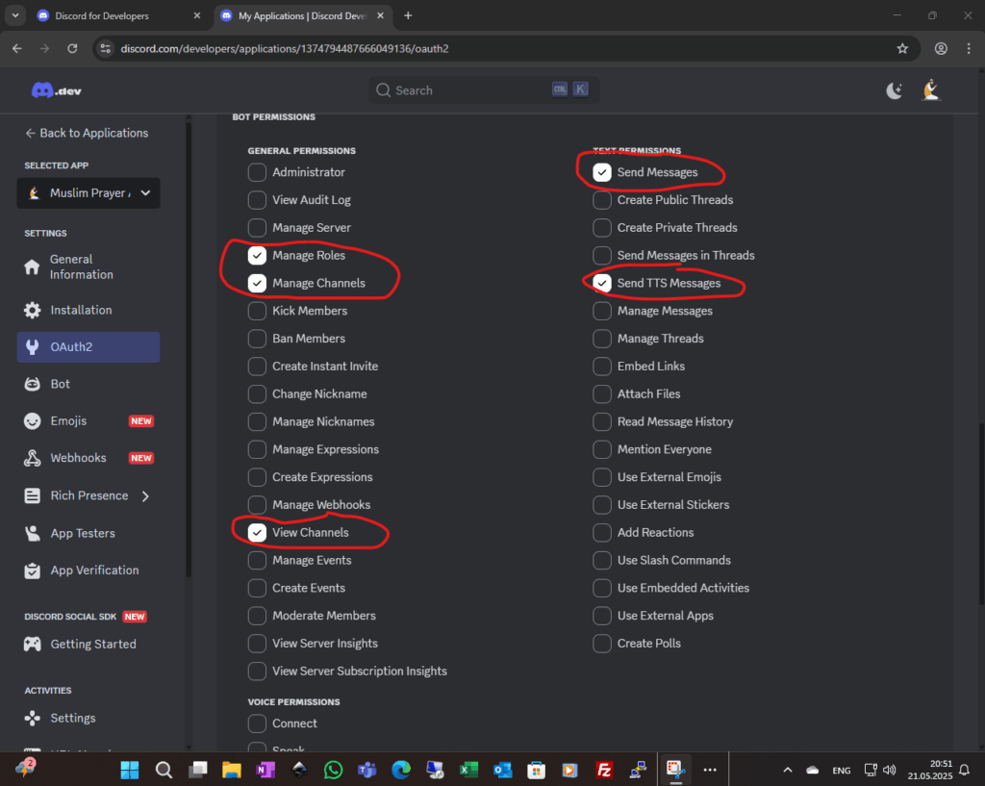Image resolution: width=985 pixels, height=786 pixels.
Task: Check the Embed Links permission
Action: 602,366
